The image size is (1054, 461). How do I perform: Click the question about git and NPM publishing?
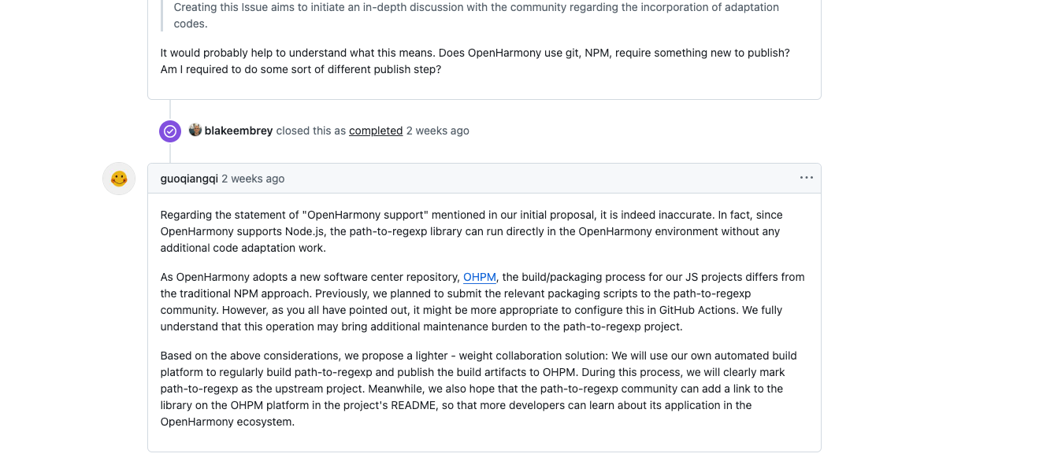pos(473,61)
